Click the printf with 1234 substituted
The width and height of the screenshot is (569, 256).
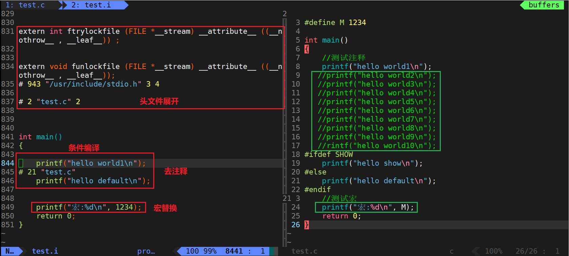[x=89, y=207]
